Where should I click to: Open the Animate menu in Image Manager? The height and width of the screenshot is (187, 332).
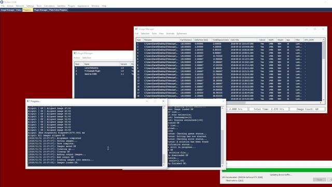point(170,33)
